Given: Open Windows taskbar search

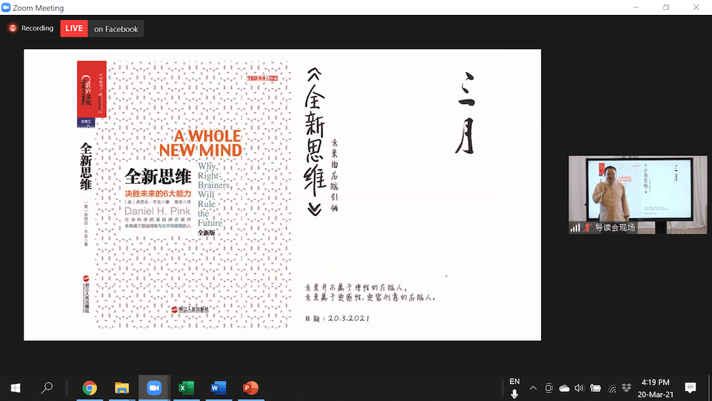Looking at the screenshot, I should [x=47, y=388].
